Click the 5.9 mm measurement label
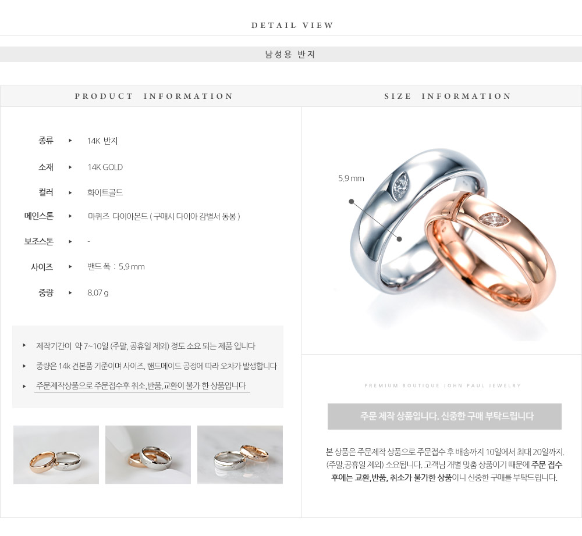This screenshot has height=536, width=582. click(x=351, y=178)
